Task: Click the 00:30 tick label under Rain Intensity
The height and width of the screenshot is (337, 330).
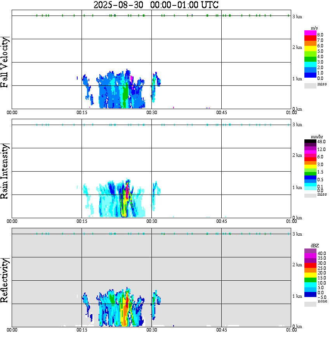Action: coord(152,221)
